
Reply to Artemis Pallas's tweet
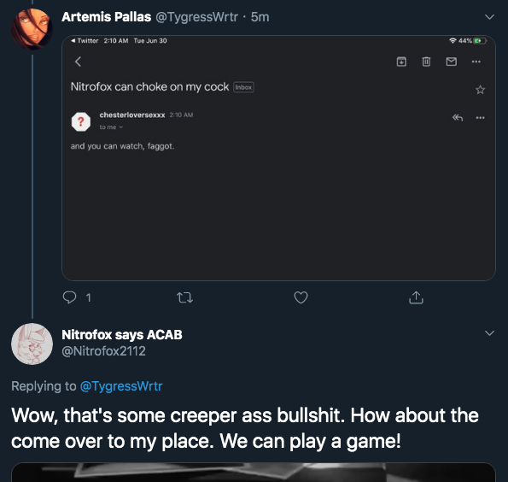[69, 297]
